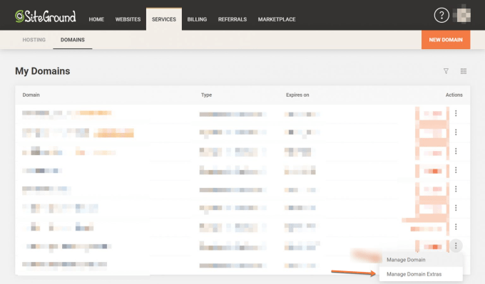Open actions menu for first domain row

(x=456, y=113)
